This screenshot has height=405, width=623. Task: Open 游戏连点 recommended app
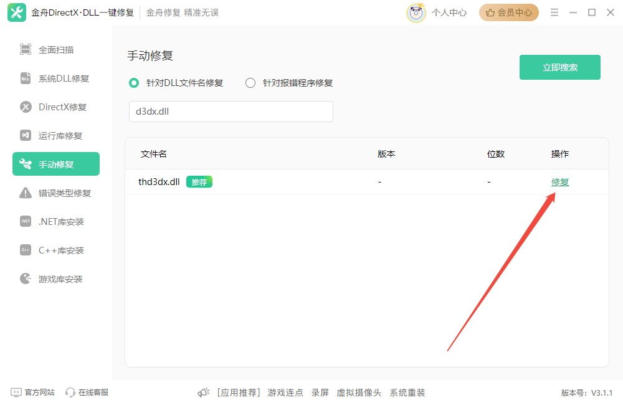pyautogui.click(x=285, y=393)
